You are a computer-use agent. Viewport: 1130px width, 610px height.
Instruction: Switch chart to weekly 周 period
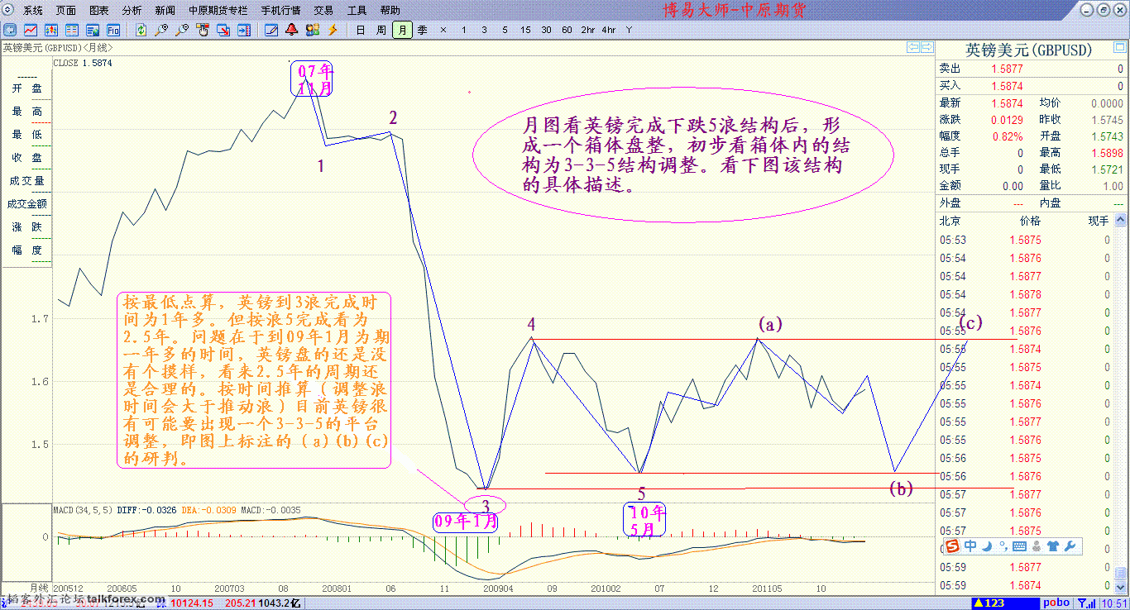click(381, 30)
